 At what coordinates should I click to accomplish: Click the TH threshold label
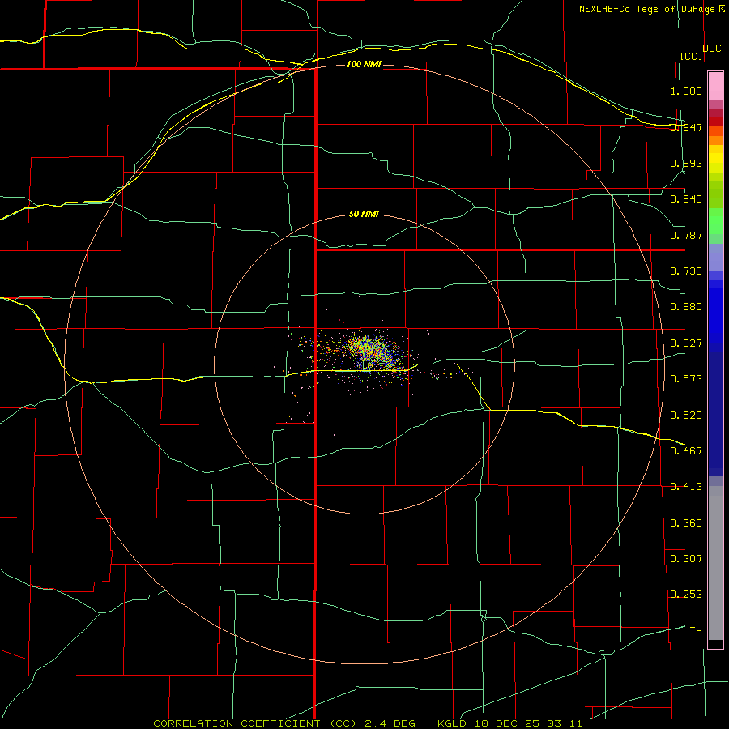pos(696,631)
